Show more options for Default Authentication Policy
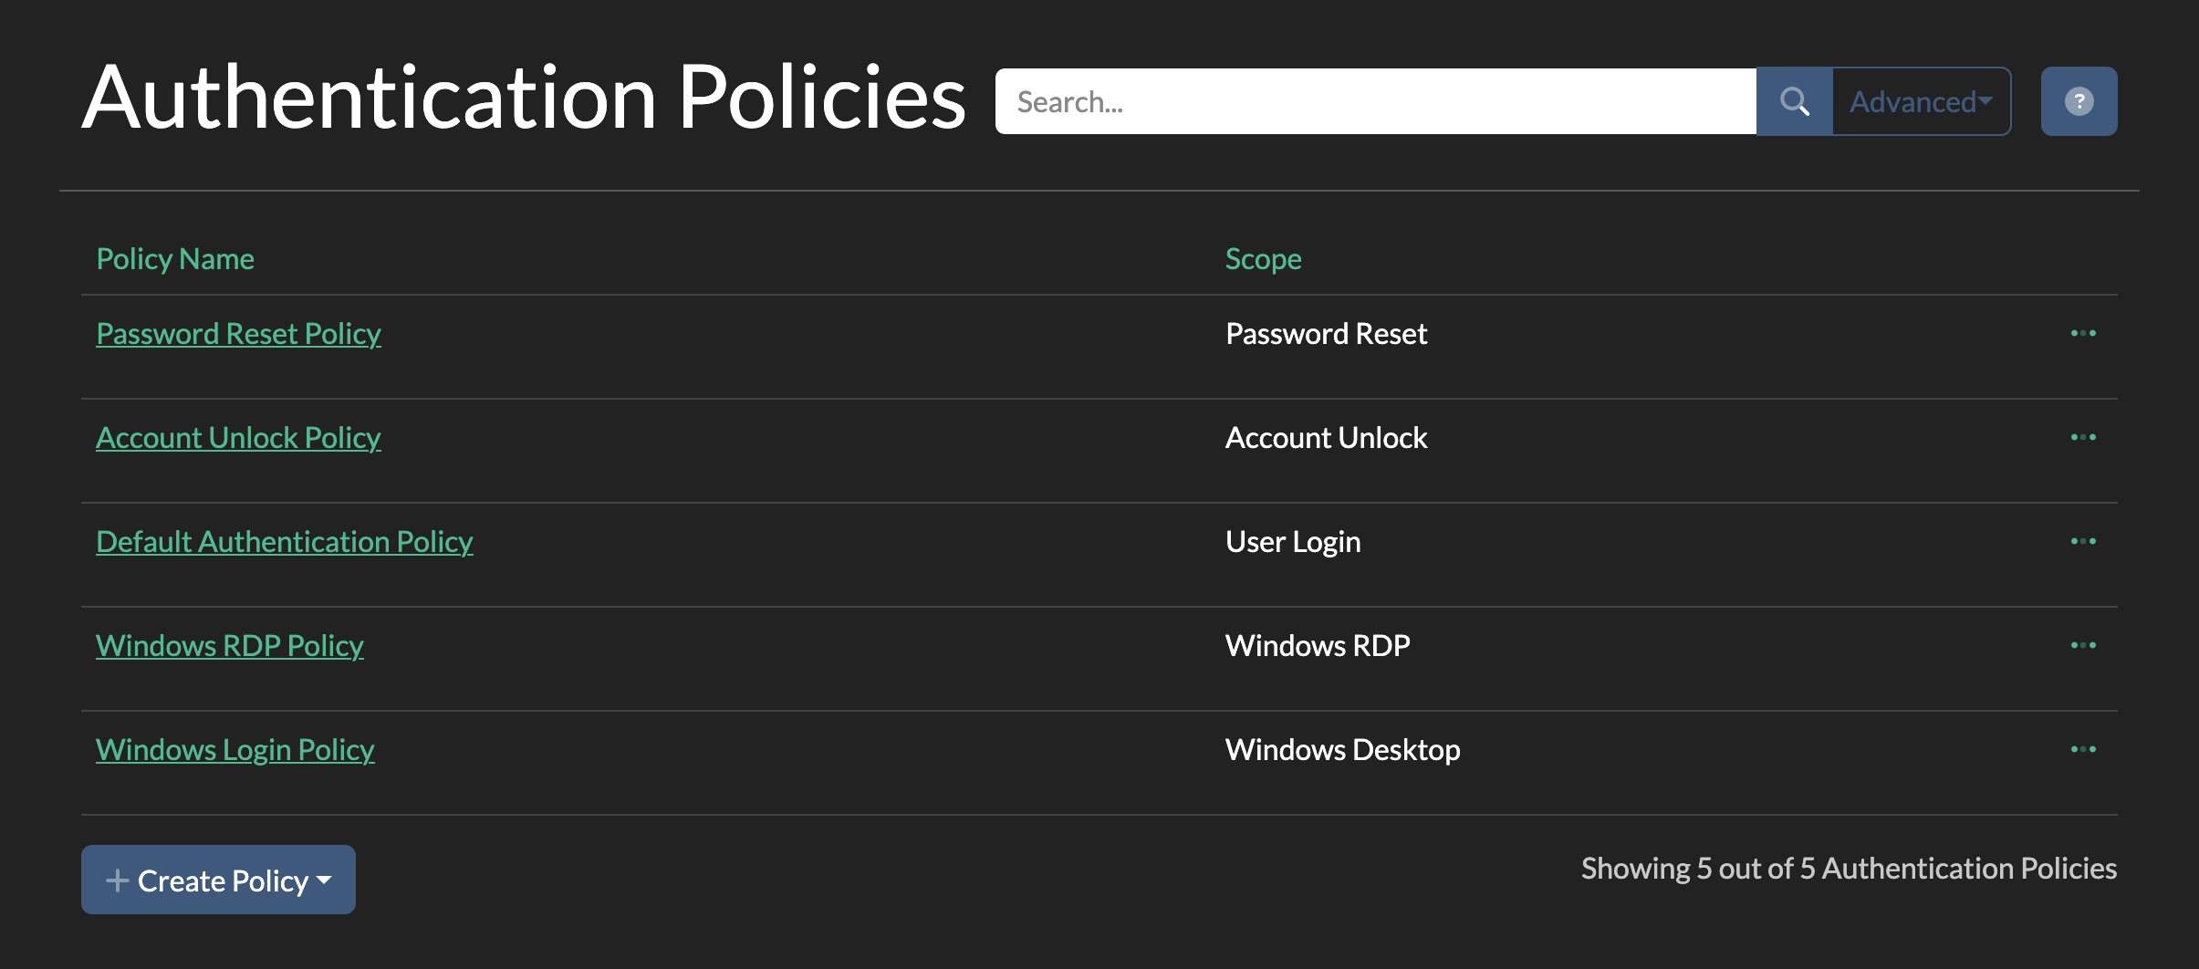2199x969 pixels. 2082,541
